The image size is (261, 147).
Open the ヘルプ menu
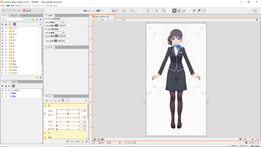click(x=55, y=6)
